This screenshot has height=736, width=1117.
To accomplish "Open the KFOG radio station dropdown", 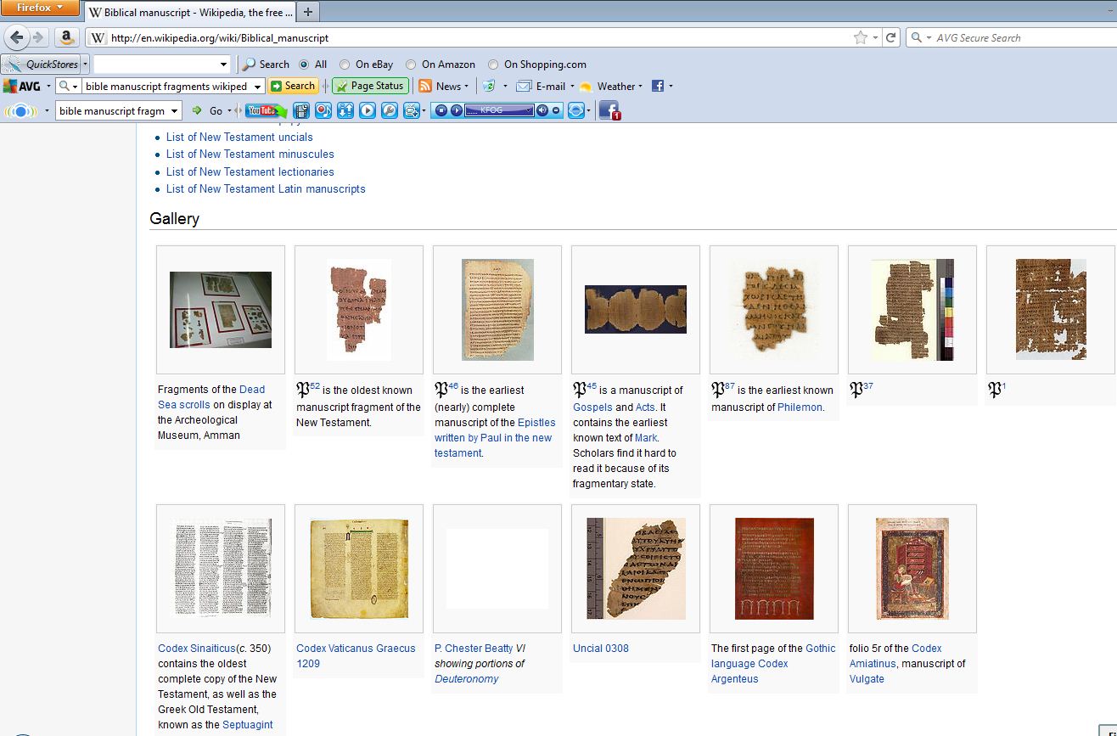I will pyautogui.click(x=529, y=110).
